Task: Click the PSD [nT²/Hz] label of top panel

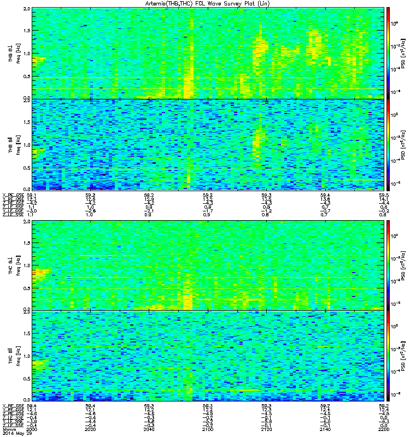Action: click(403, 54)
